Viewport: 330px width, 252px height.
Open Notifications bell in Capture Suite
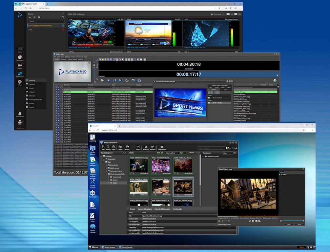[x=20, y=114]
